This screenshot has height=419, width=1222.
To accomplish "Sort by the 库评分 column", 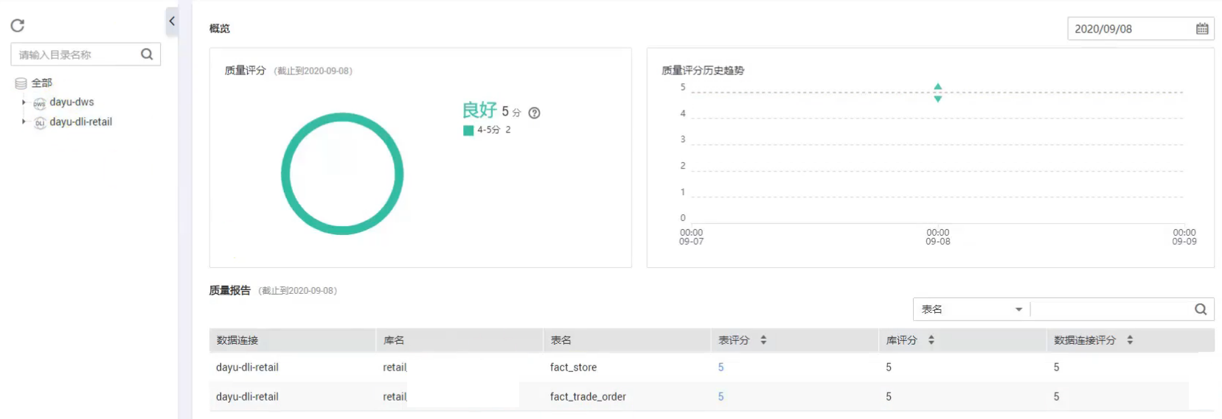I will pos(931,340).
